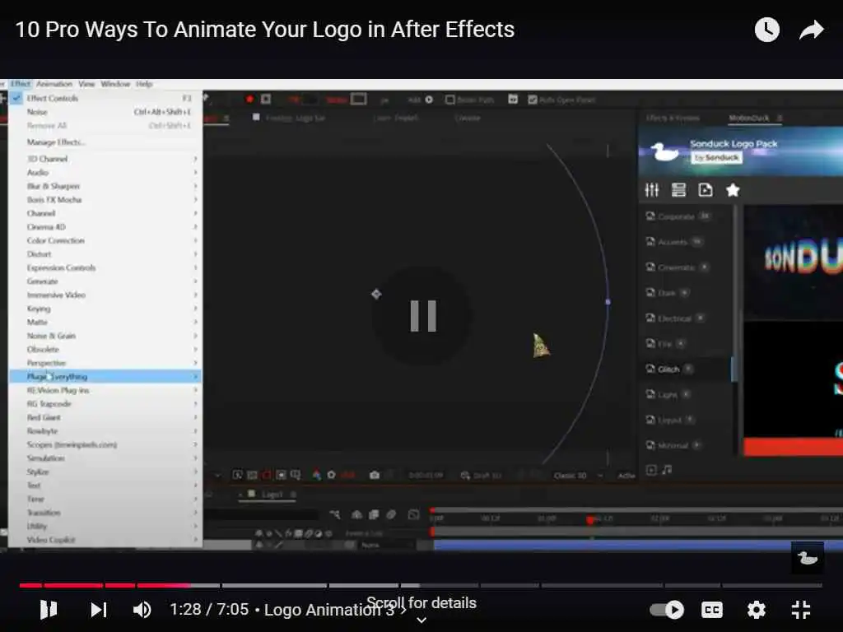Open the Animation menu
This screenshot has width=843, height=632.
[54, 84]
